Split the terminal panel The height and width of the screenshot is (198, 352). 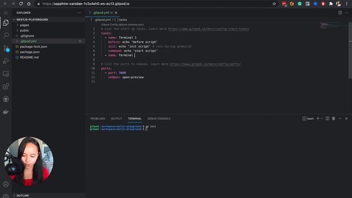click(x=327, y=119)
